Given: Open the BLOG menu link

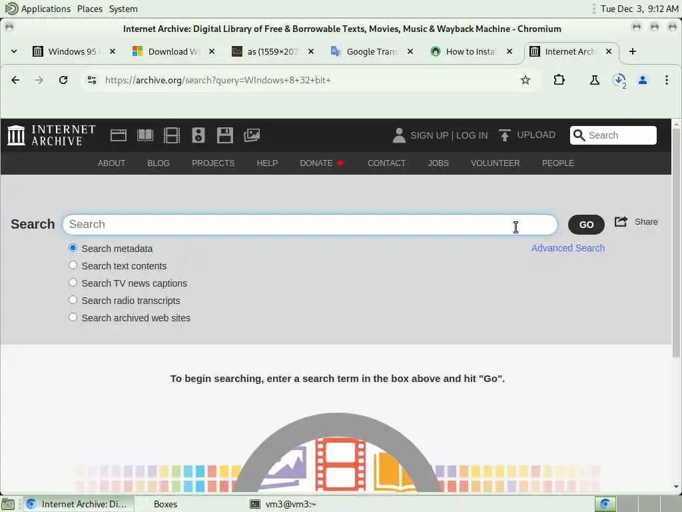Looking at the screenshot, I should point(159,163).
